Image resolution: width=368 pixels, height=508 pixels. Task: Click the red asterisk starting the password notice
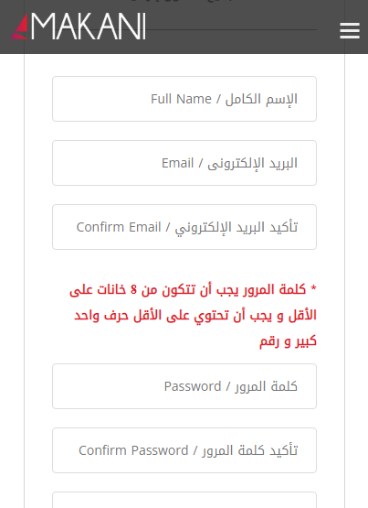[x=313, y=288]
